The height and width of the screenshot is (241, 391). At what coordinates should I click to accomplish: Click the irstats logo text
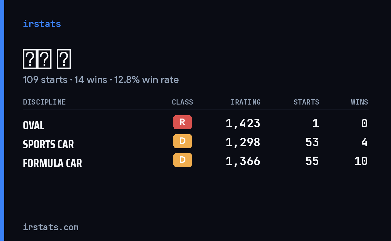[x=42, y=24]
